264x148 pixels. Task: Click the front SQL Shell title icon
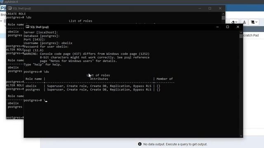[27, 27]
